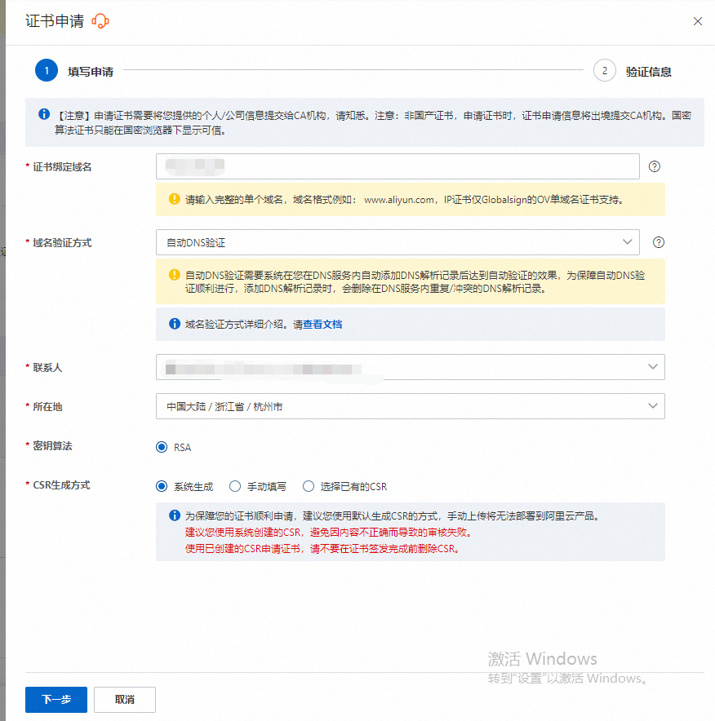Click the blue info icon in top notice
This screenshot has height=721, width=715.
[44, 115]
